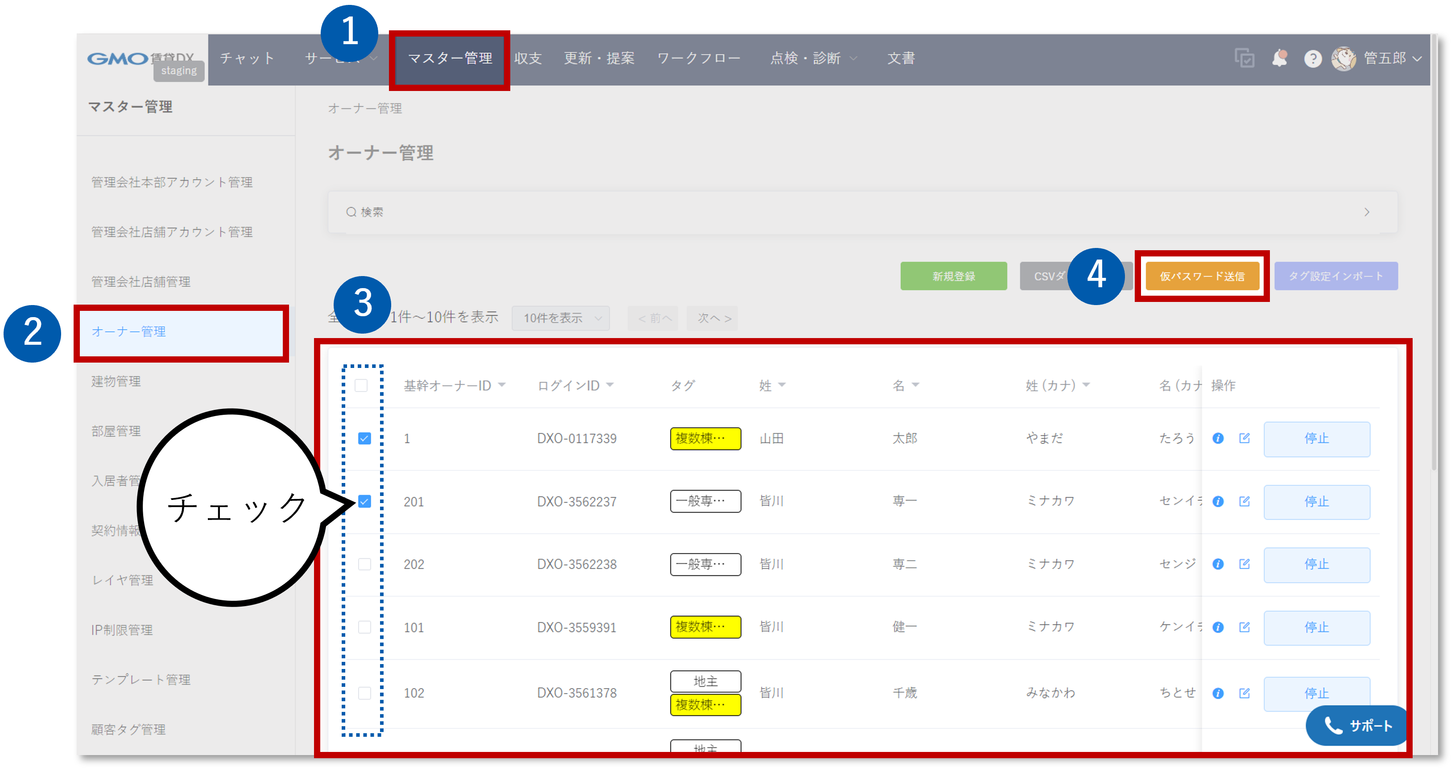Open 顧客タグ管理 in sidebar

[128, 729]
